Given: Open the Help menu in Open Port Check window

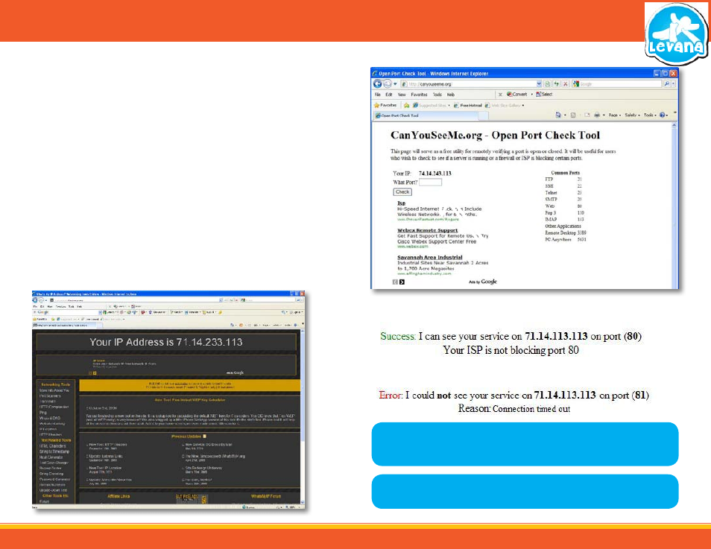Looking at the screenshot, I should click(x=451, y=95).
